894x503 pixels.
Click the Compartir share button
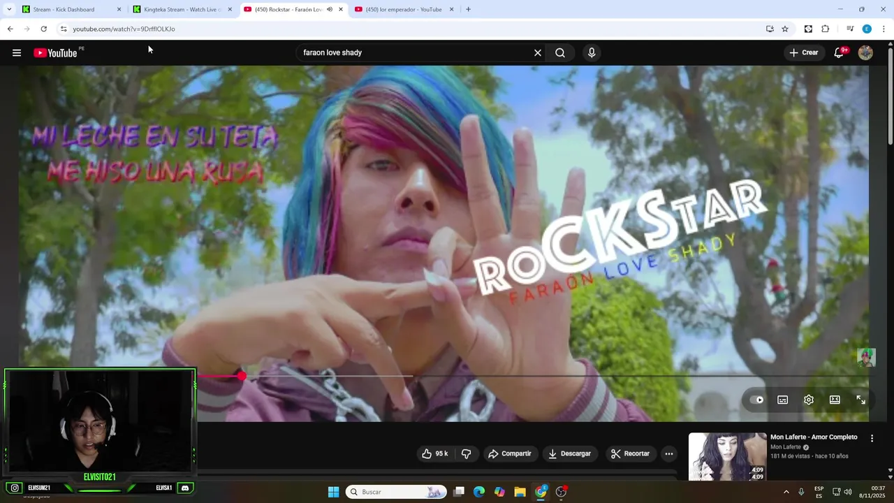[510, 453]
